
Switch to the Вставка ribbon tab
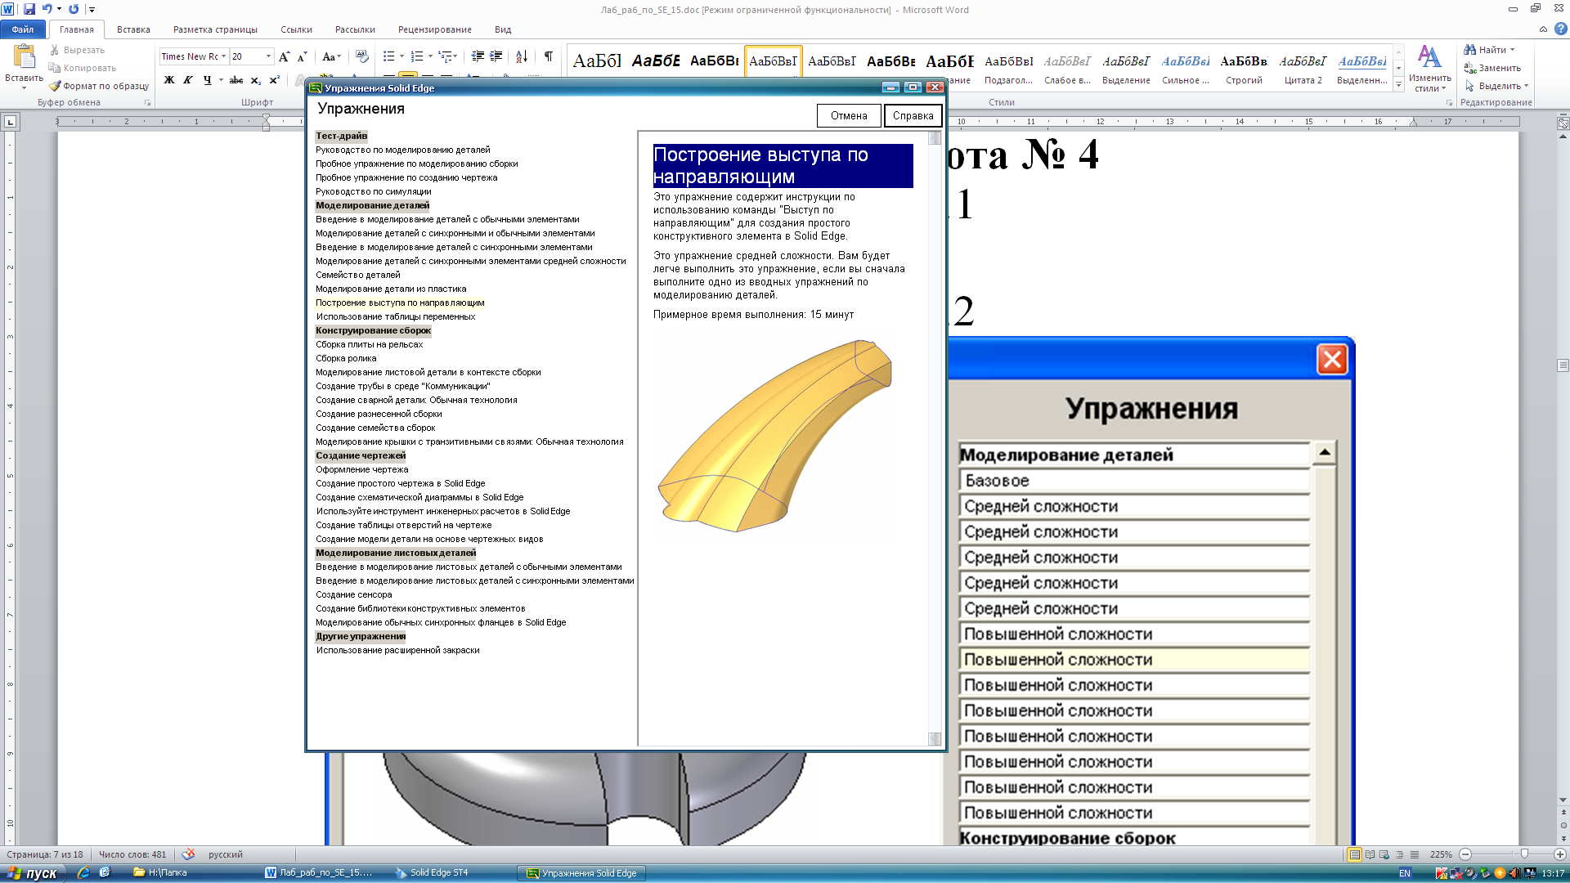tap(133, 29)
